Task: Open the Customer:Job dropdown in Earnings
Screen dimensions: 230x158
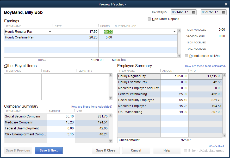Action: [x=175, y=32]
